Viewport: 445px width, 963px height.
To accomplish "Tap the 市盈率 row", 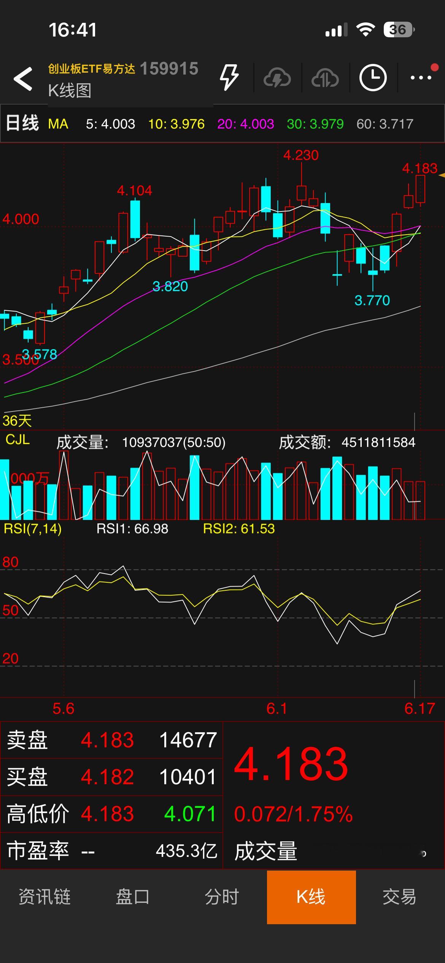I will point(111,850).
